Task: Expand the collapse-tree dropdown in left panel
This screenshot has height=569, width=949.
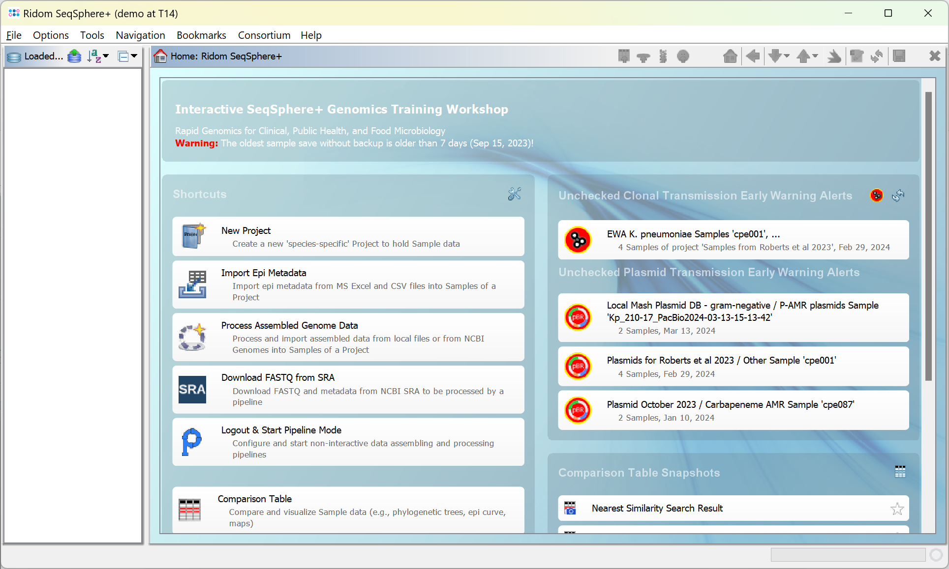Action: pos(134,56)
